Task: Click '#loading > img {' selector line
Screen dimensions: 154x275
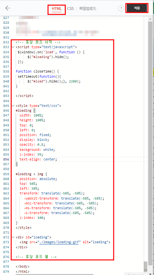Action: (31, 174)
